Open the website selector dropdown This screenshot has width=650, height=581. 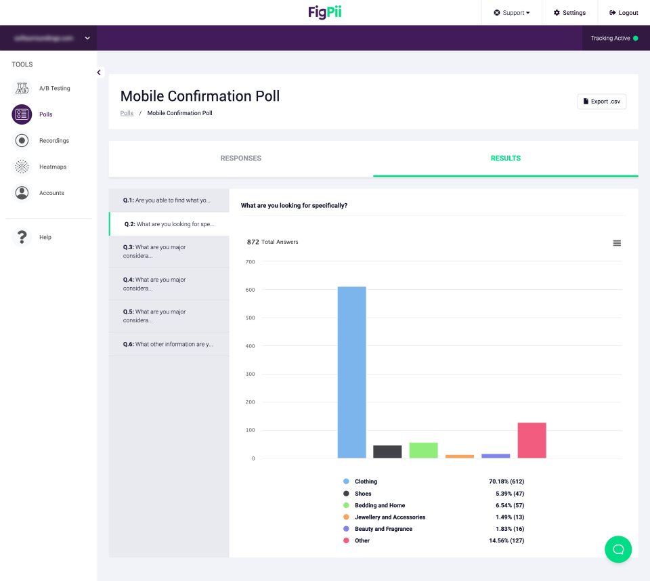coord(47,38)
